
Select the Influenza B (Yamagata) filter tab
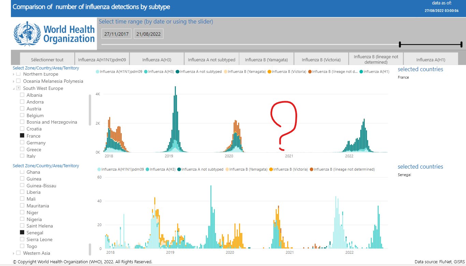pos(266,59)
